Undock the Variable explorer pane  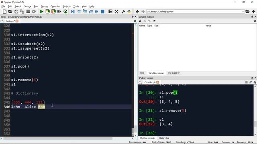[252, 17]
